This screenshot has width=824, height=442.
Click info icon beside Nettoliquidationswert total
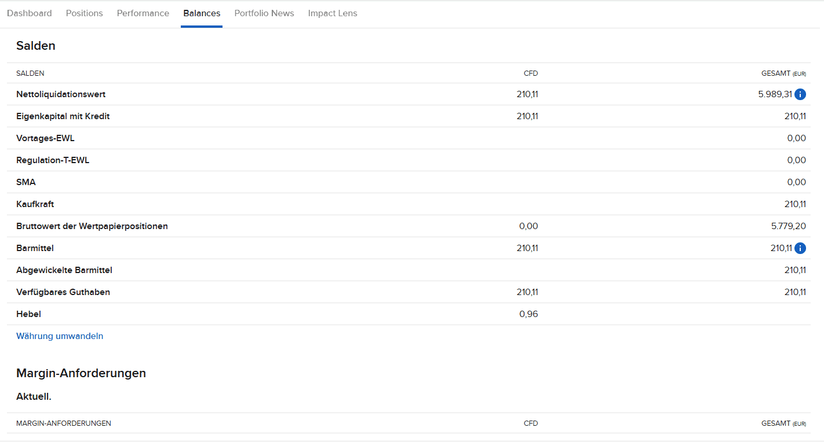coord(800,94)
